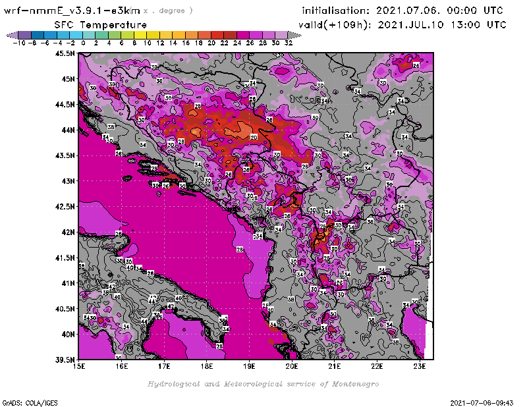Click the orange colorbar segment between 14 and 16
The width and height of the screenshot is (527, 407).
[179, 35]
